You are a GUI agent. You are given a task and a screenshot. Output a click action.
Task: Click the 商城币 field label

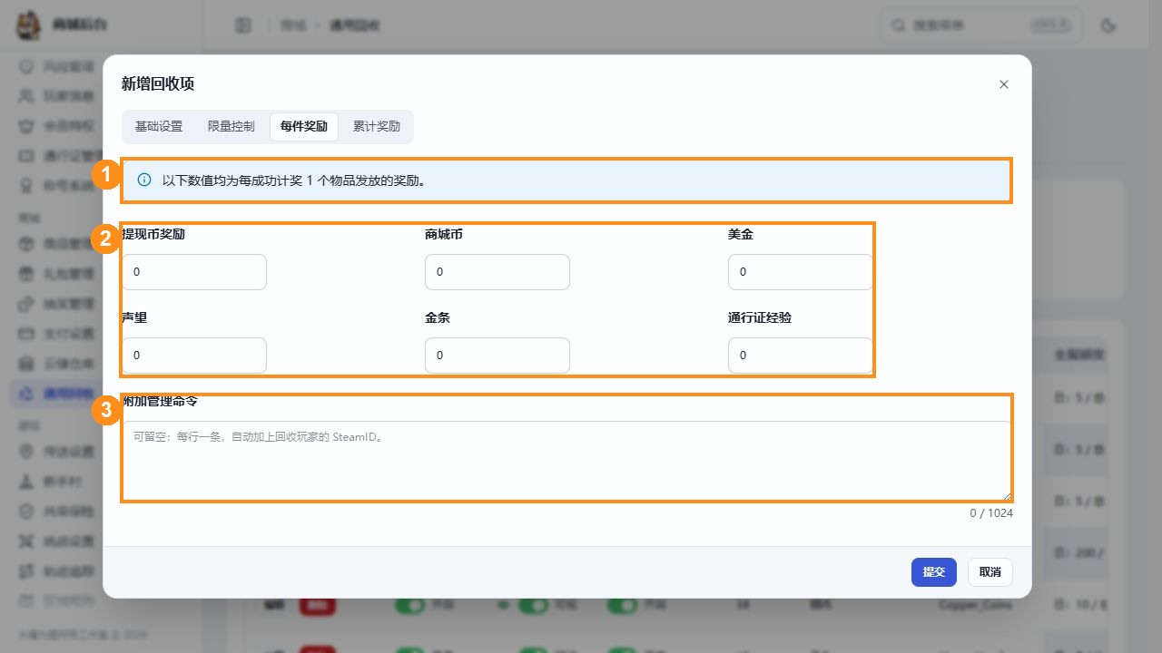(x=444, y=235)
